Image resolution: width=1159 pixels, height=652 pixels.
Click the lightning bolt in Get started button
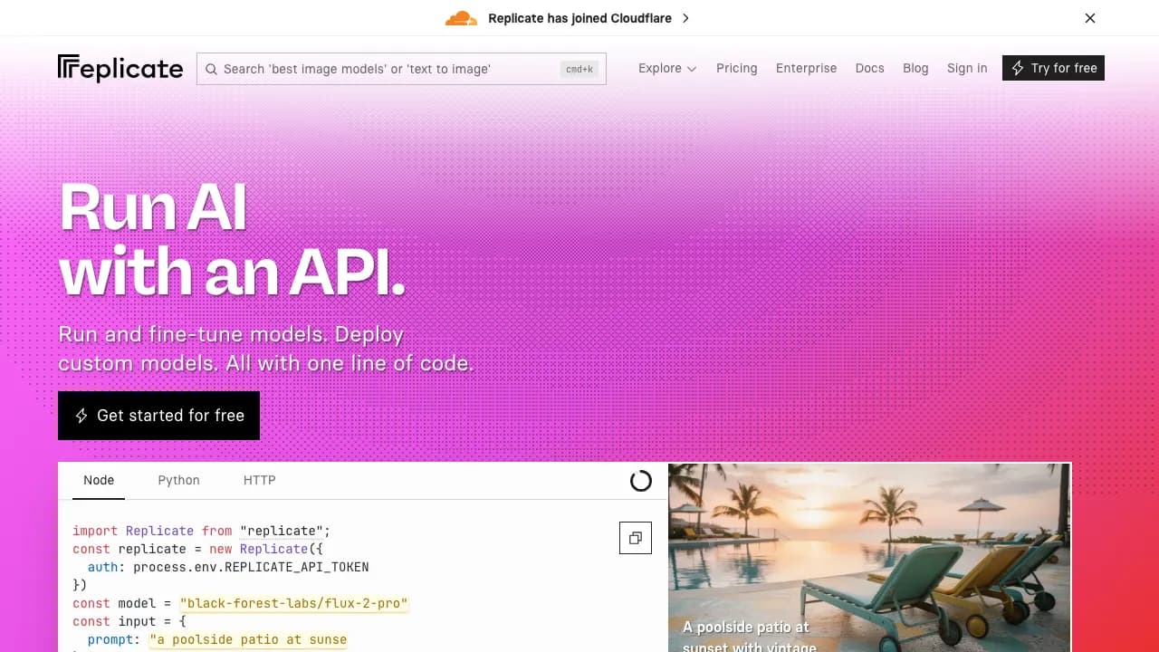tap(81, 415)
